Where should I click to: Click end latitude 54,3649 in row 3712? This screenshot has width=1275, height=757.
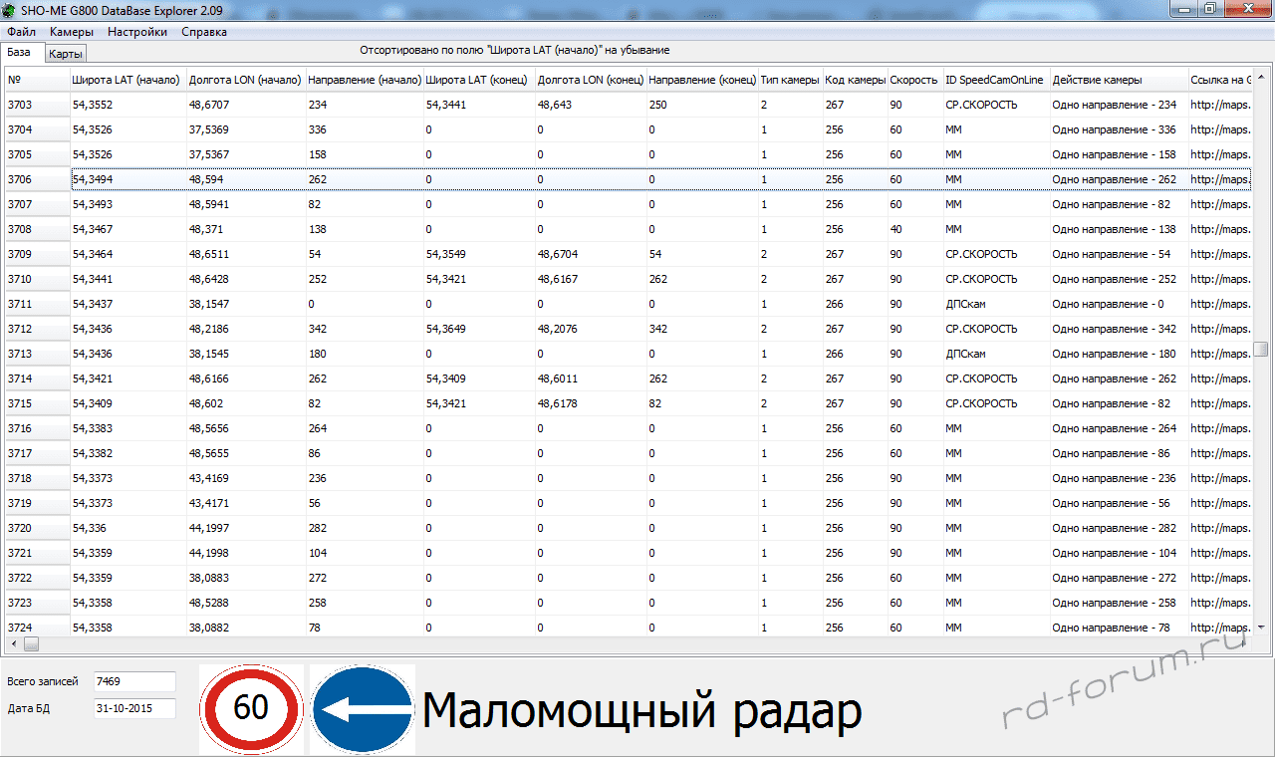[479, 329]
